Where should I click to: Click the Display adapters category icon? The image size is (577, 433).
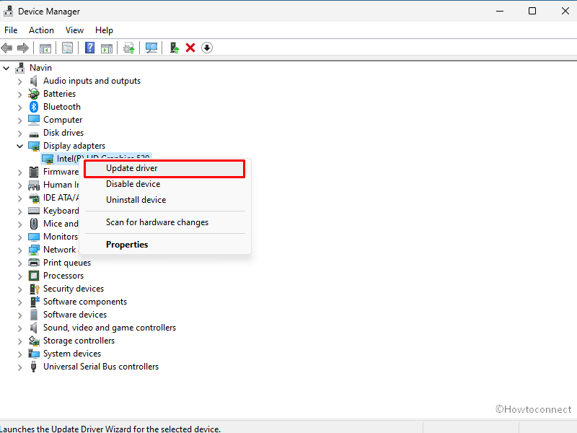(x=34, y=146)
